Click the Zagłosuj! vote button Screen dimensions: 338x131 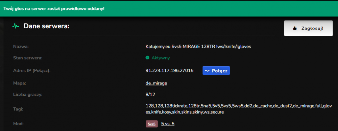point(308,28)
